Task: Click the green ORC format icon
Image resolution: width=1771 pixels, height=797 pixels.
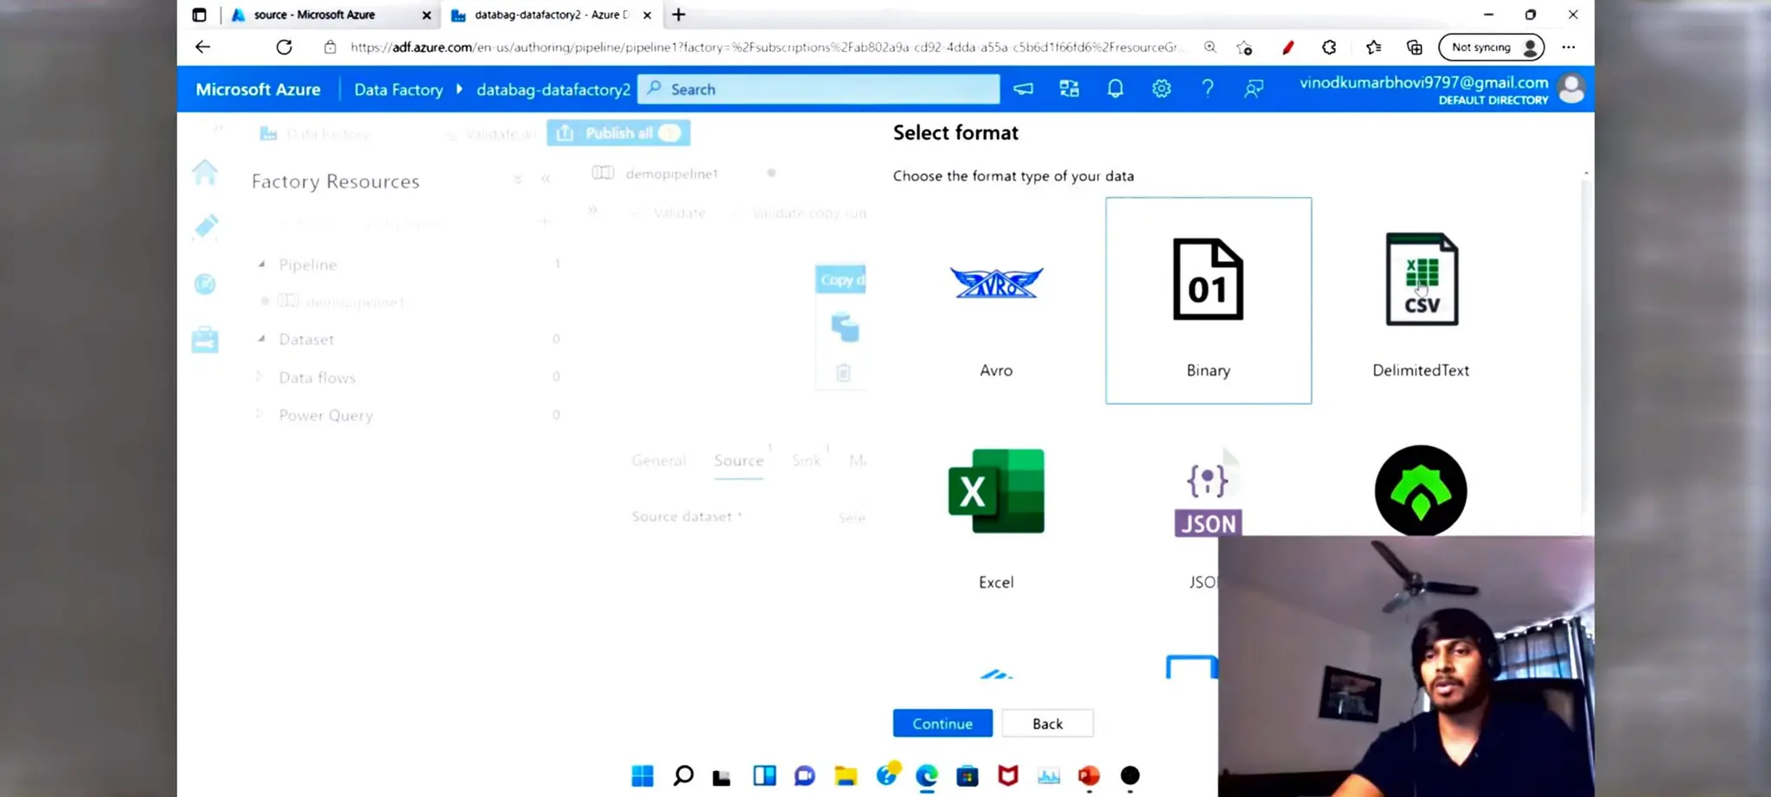Action: 1421,490
